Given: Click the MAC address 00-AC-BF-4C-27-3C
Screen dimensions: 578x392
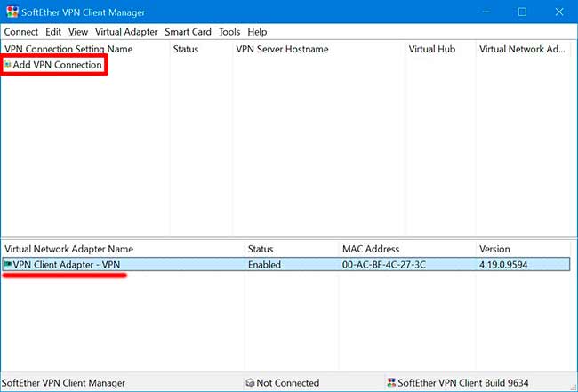Looking at the screenshot, I should coord(384,265).
